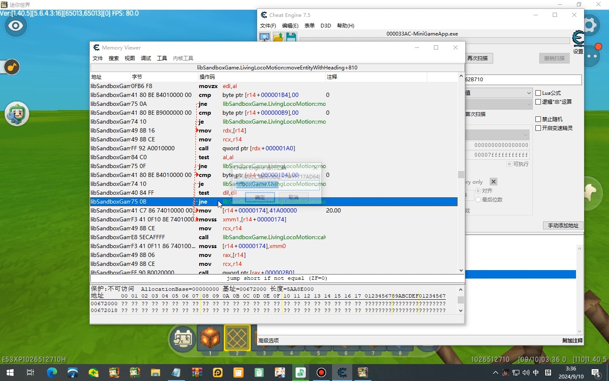This screenshot has width=609, height=381.
Task: Open Memory Viewer 工具 menu
Action: coord(162,58)
